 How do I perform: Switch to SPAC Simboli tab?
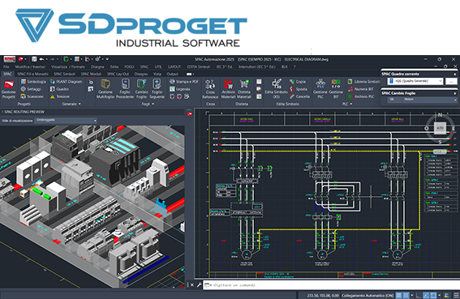click(x=65, y=74)
